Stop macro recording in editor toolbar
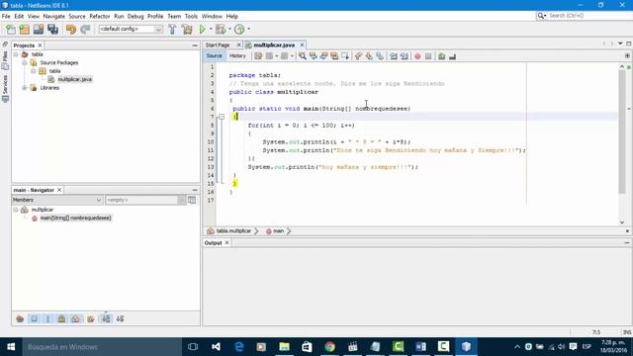Image resolution: width=633 pixels, height=356 pixels. coord(428,56)
